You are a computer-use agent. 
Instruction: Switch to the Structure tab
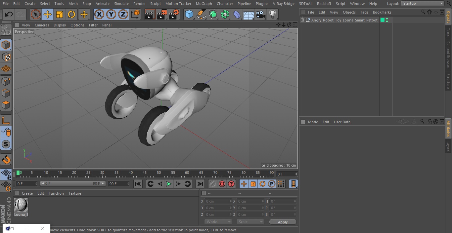pos(448,81)
